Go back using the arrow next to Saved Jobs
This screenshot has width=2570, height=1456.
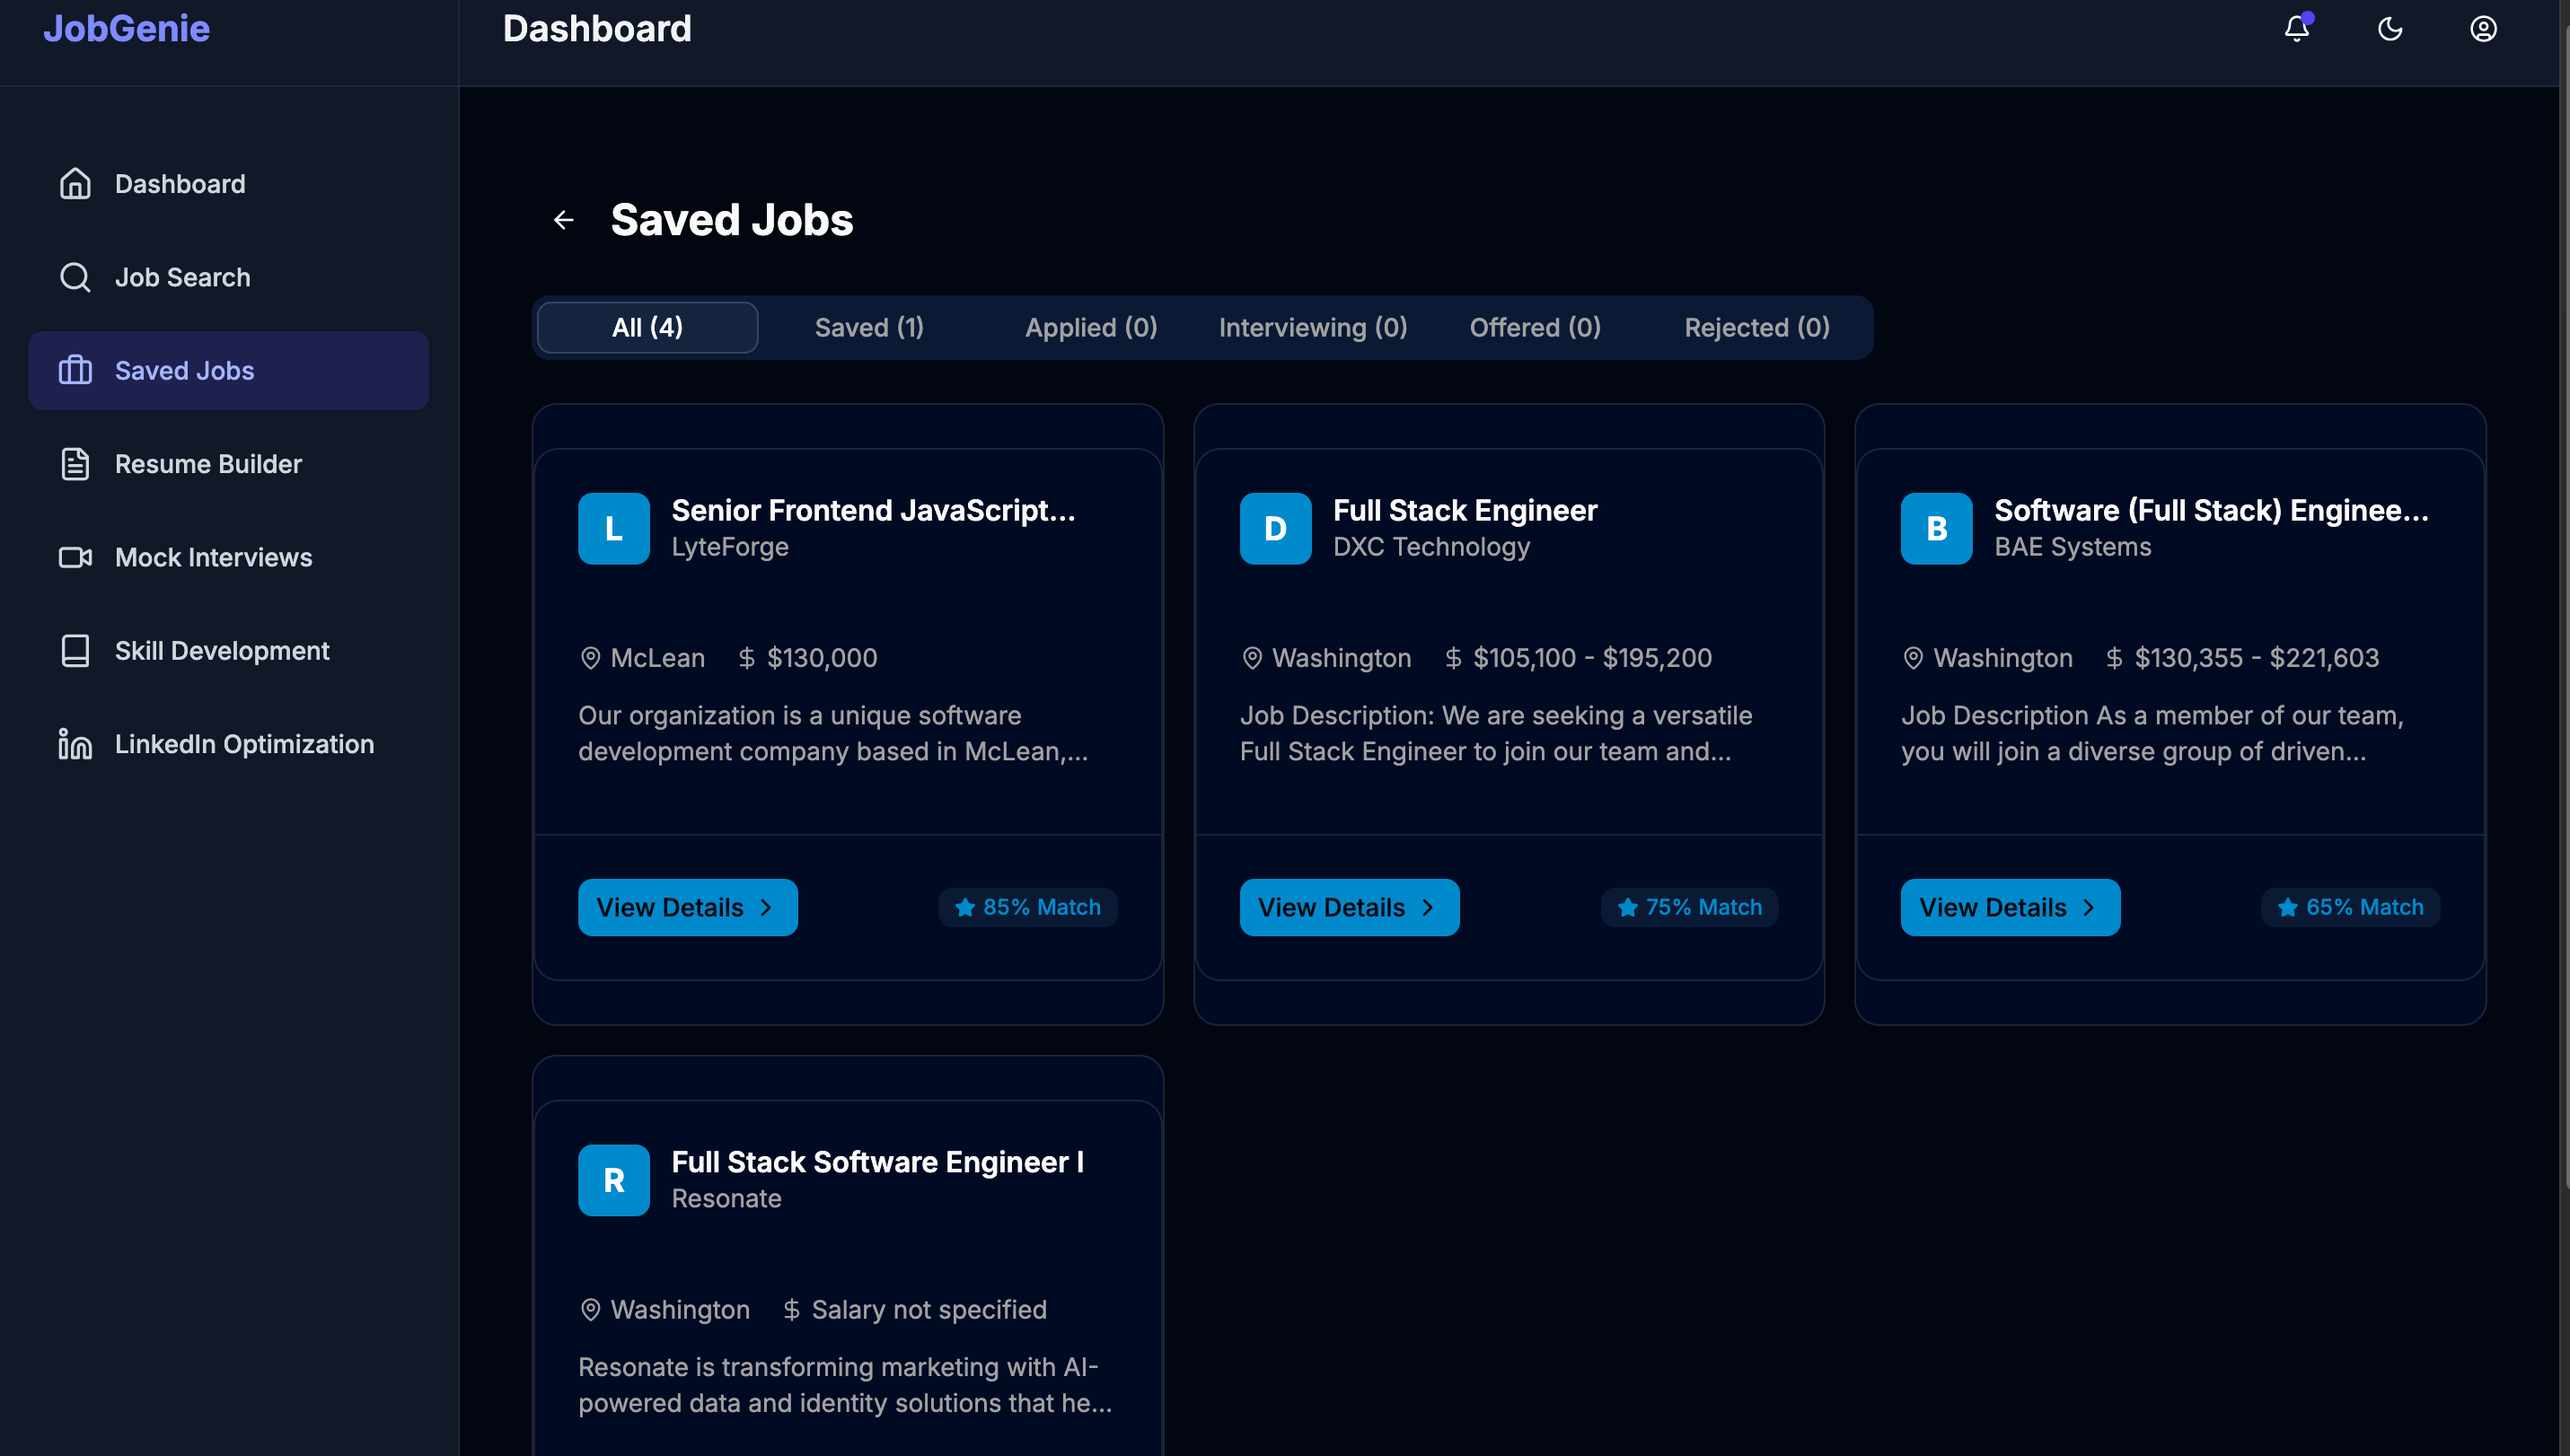[x=563, y=219]
